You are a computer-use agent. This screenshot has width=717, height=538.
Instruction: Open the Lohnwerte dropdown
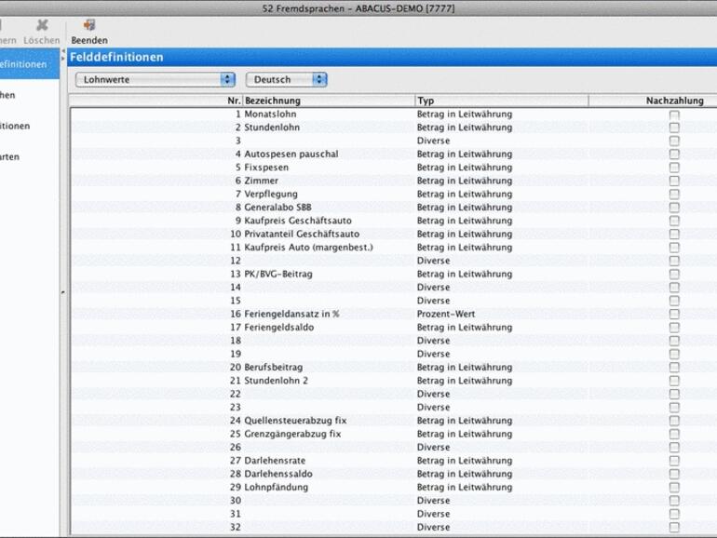(x=155, y=80)
